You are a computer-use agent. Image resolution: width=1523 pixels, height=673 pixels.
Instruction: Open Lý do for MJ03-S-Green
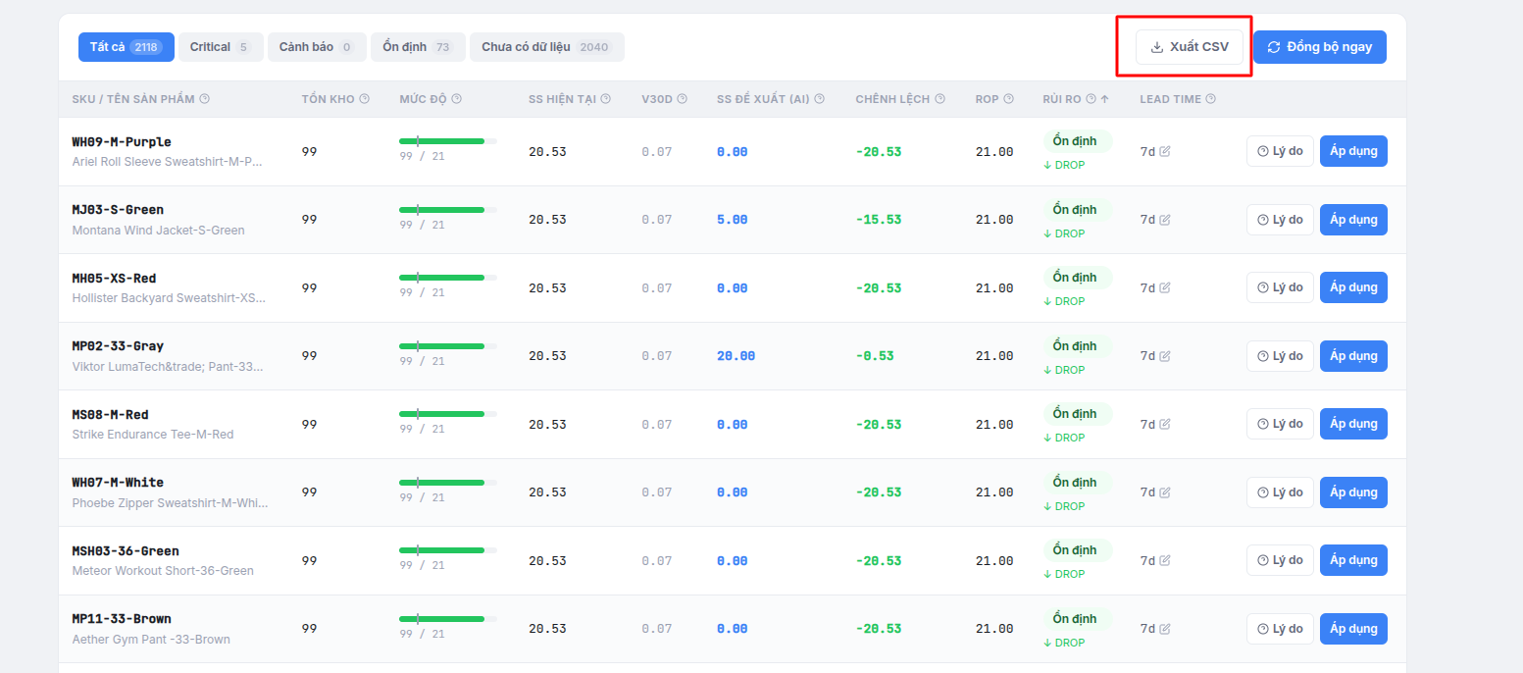1280,220
